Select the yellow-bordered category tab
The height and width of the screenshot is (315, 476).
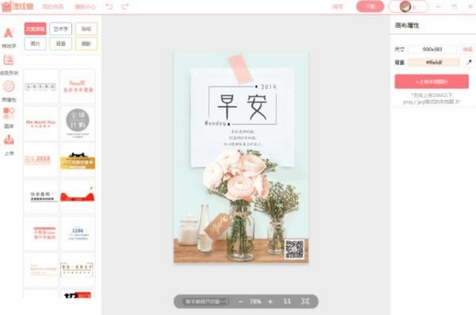86,44
